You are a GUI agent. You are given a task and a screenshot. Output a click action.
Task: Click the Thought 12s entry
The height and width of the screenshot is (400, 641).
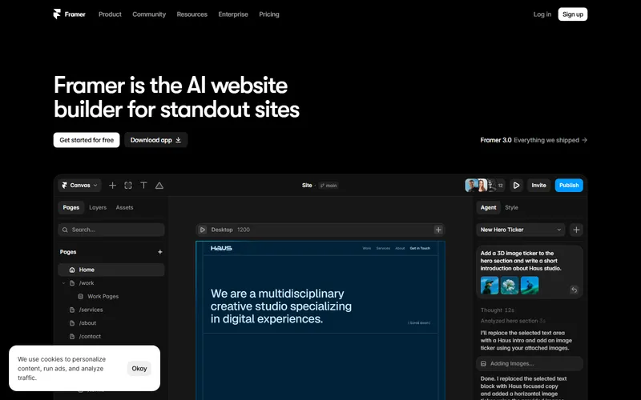coord(497,310)
